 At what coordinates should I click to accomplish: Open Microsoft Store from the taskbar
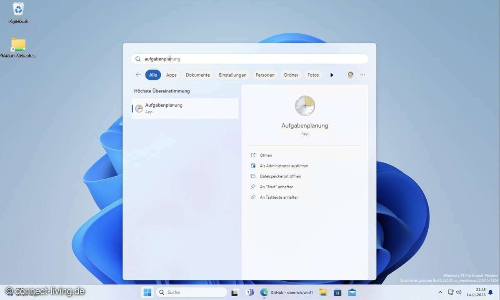tap(337, 292)
